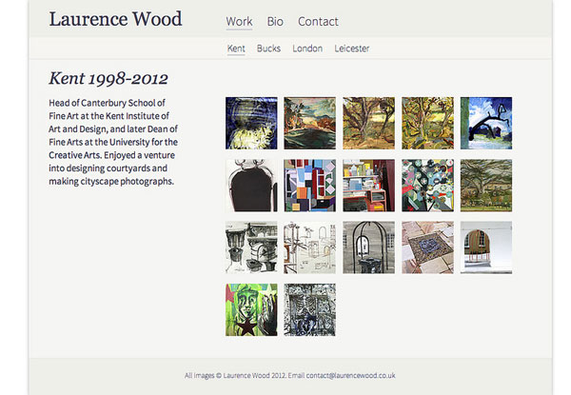Open the landscape with sky painting thumbnail
This screenshot has height=395, width=571.
click(x=310, y=123)
